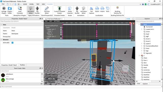Viewport: 163px width, 92px height.
Task: Open Rig Builder in Animations group
Action: [77, 10]
